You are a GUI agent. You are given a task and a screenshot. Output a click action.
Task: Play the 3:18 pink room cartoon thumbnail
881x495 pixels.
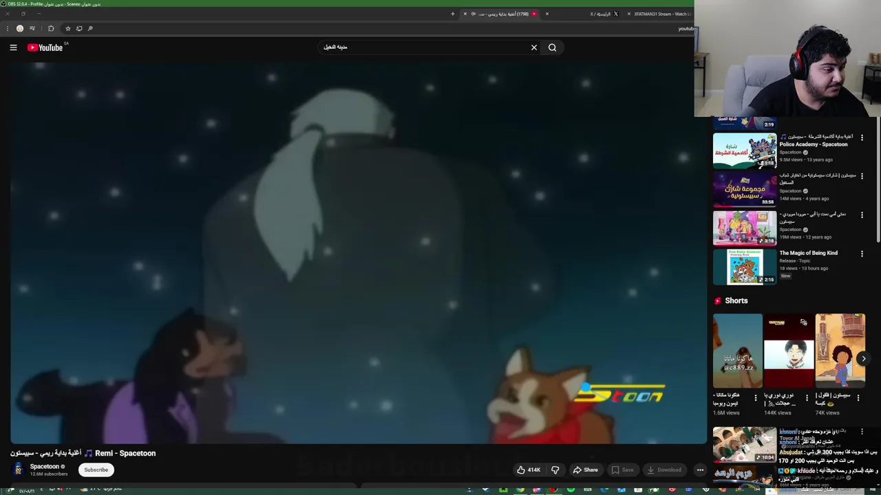click(x=744, y=228)
